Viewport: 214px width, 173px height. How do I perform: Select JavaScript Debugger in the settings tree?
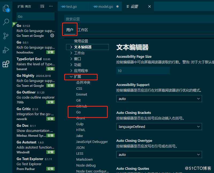tap(92, 142)
